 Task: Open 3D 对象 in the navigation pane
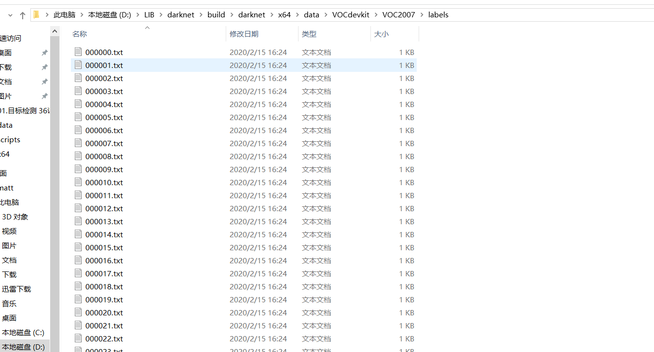point(15,217)
